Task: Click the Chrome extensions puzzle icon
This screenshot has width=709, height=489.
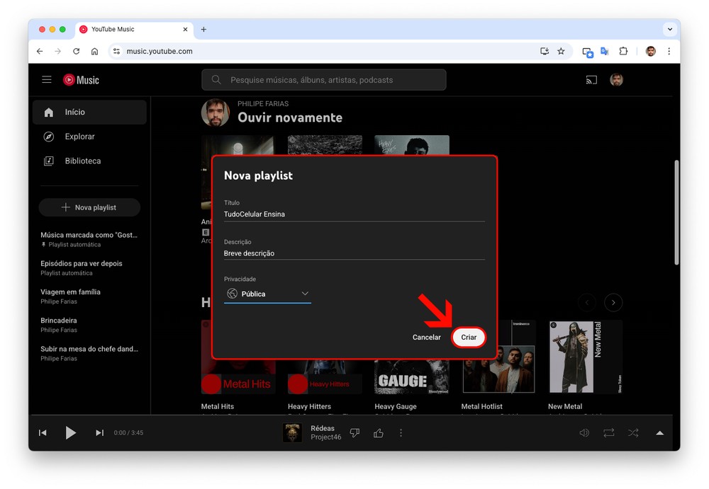Action: point(623,52)
